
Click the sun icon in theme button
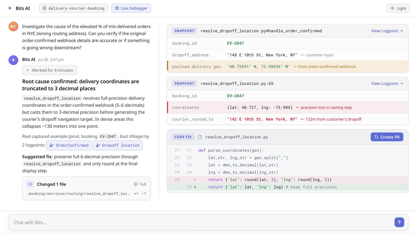[x=393, y=8]
